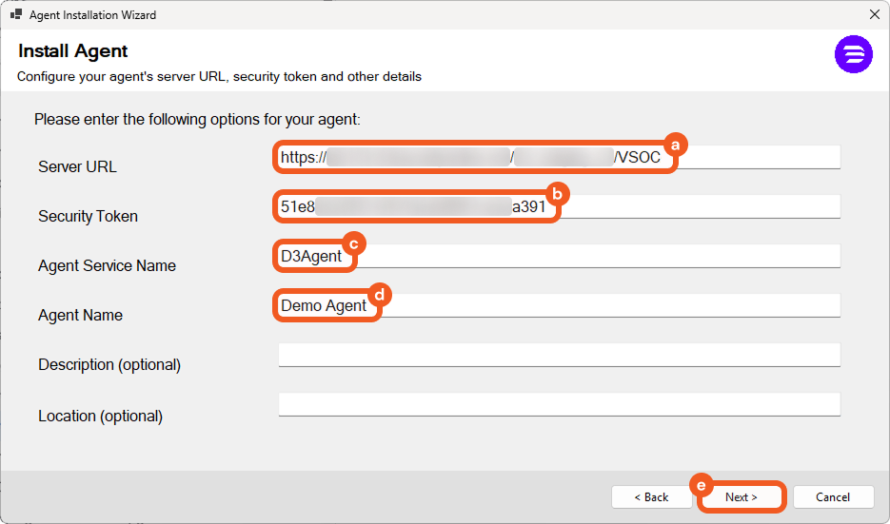Click the Description (optional) input field
The height and width of the screenshot is (524, 890).
559,355
